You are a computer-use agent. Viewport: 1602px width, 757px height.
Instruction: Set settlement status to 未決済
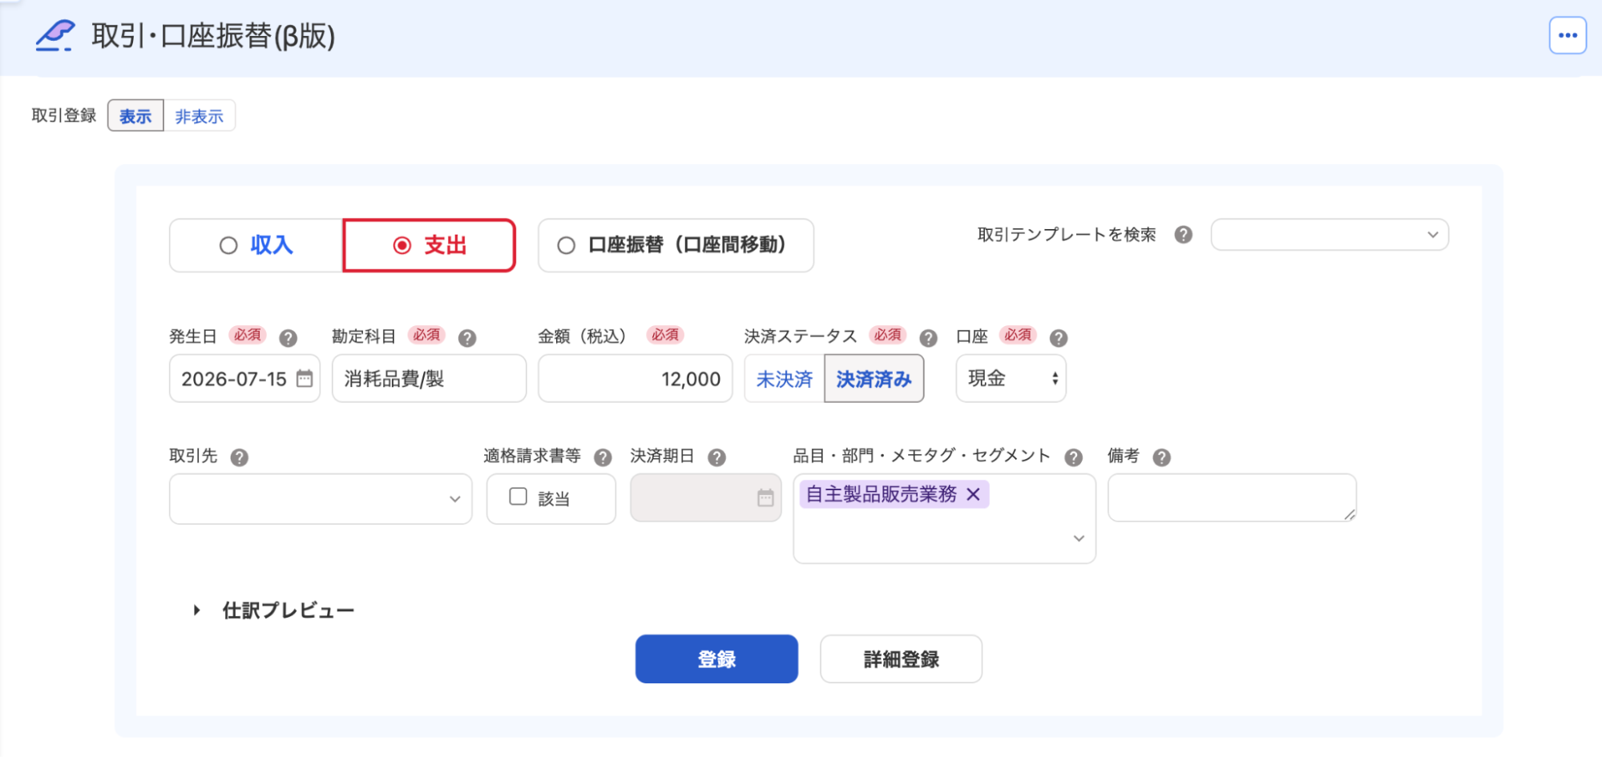click(785, 379)
